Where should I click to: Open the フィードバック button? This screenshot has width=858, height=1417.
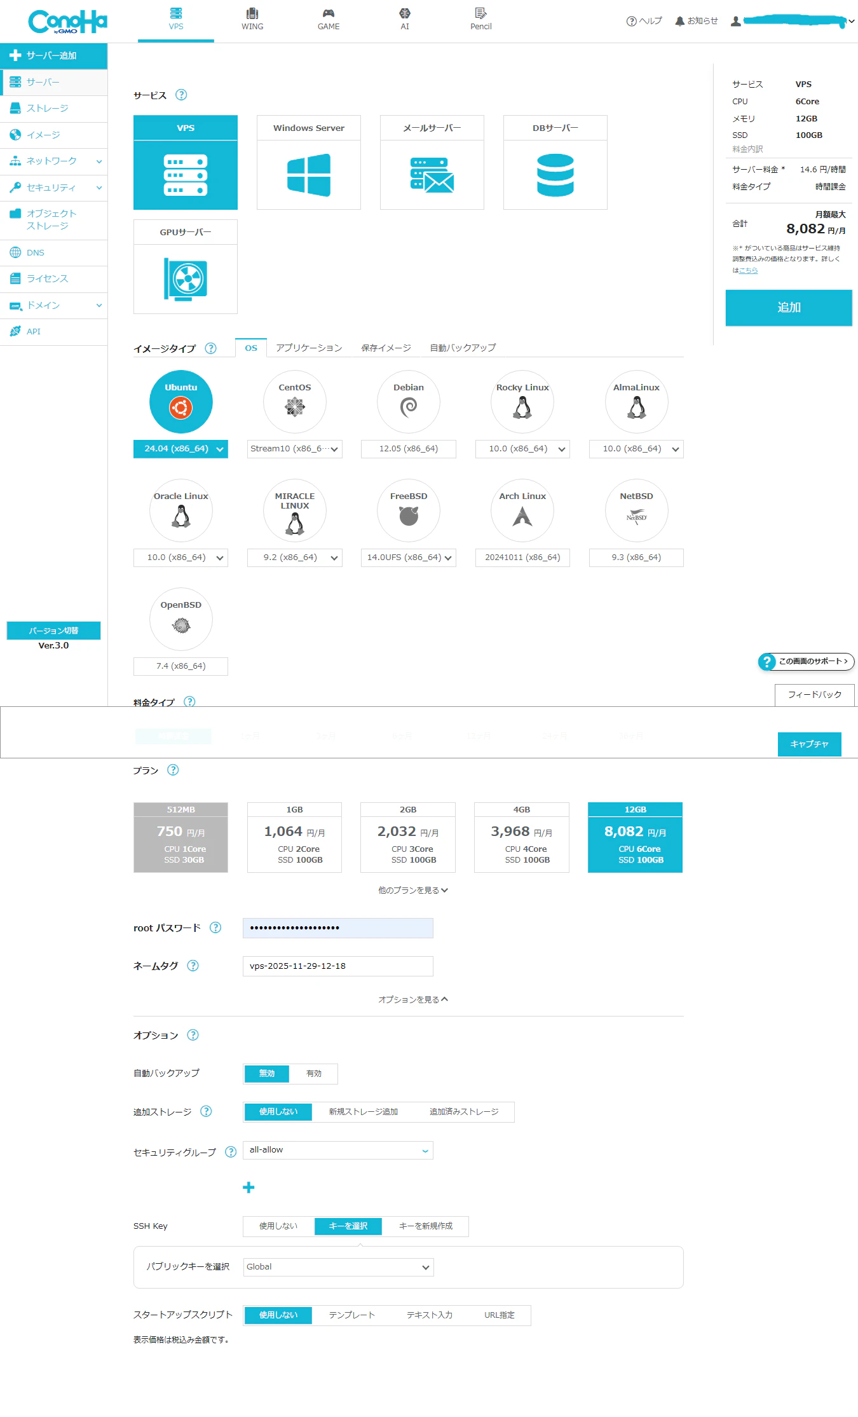(815, 695)
